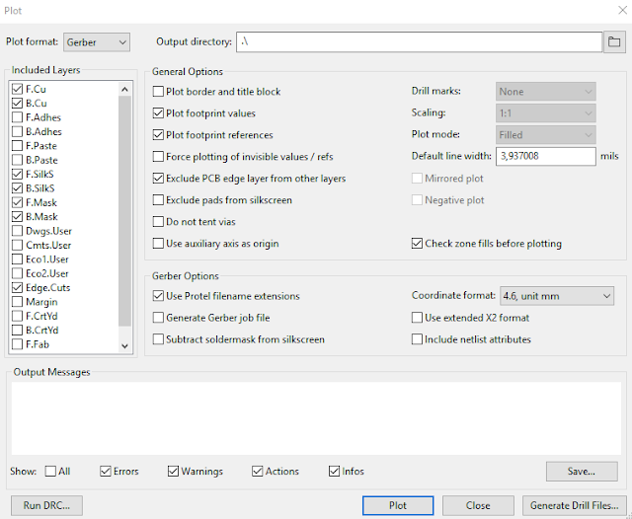Click the Save... button
The width and height of the screenshot is (632, 519).
click(582, 472)
